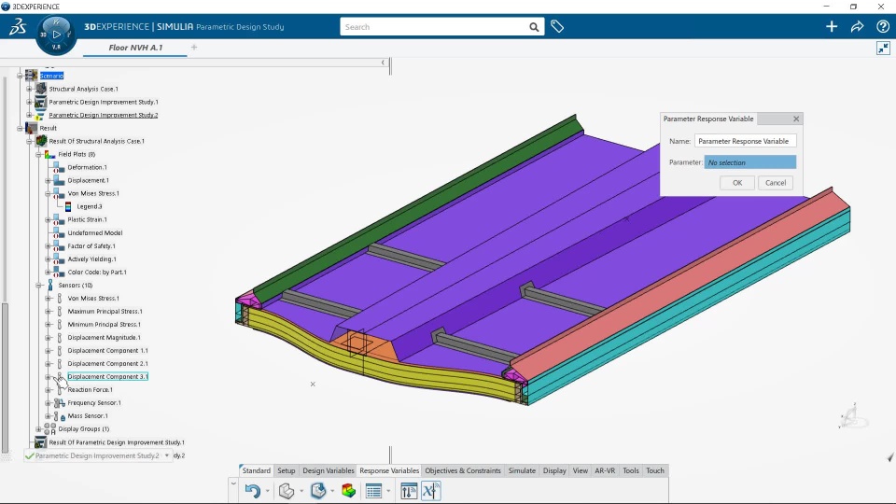Screen dimensions: 896x504
Task: Select Undeformed Model in tree
Action: click(x=95, y=233)
